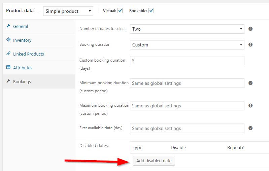Click help icon beside Booking duration dropdown
This screenshot has width=269, height=171.
tap(250, 45)
